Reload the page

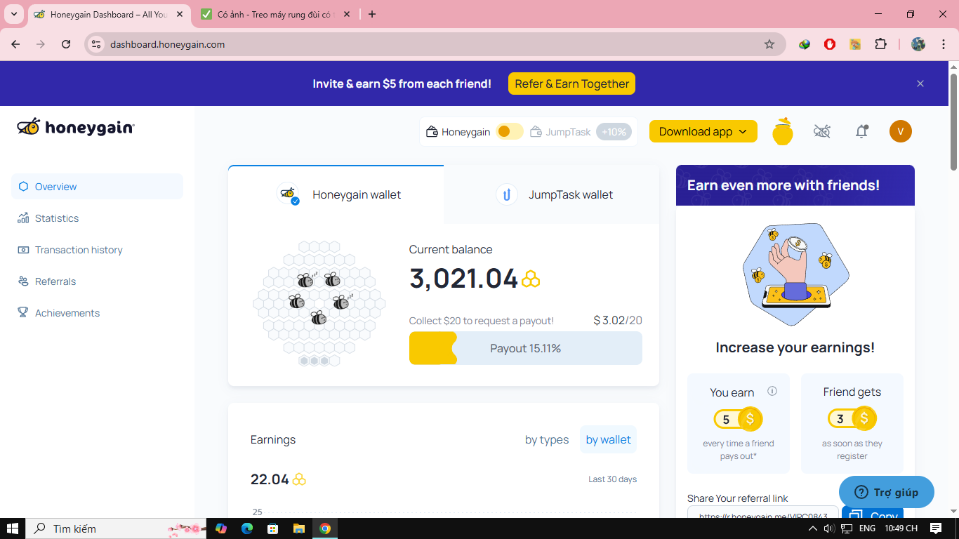[66, 44]
